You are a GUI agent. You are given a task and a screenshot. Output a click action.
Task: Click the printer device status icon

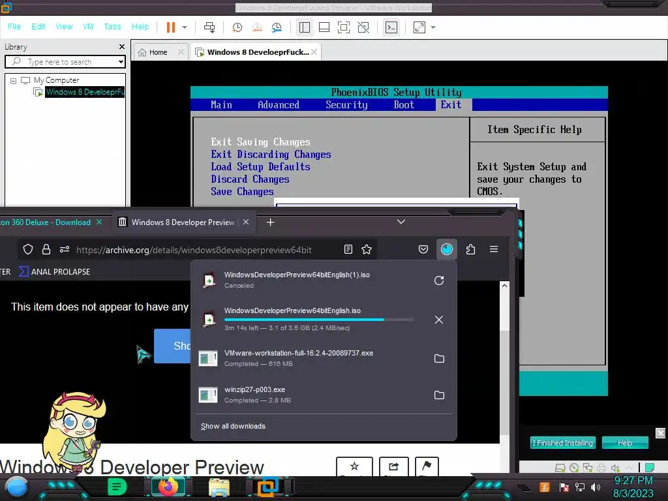(x=601, y=468)
